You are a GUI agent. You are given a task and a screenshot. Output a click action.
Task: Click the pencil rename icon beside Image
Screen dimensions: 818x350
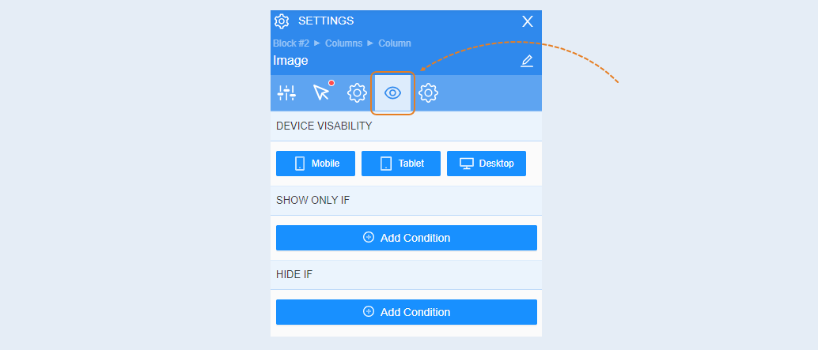click(x=527, y=61)
